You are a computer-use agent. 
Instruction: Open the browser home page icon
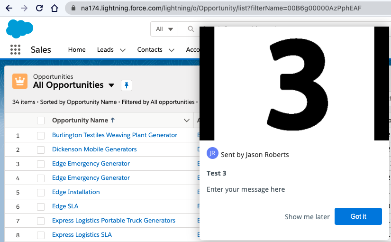[55, 8]
